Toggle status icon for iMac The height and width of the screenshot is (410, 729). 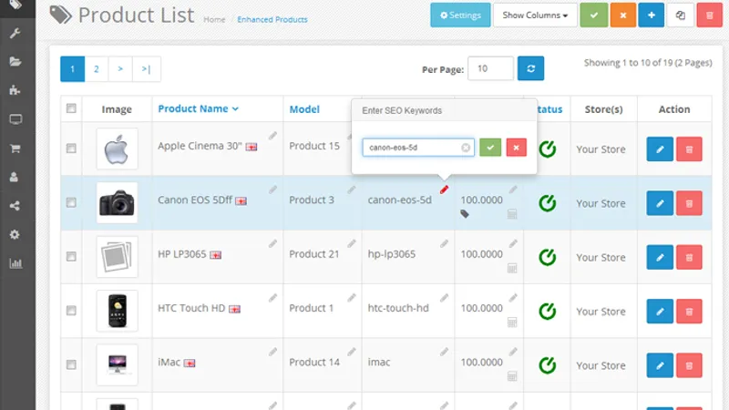(x=548, y=365)
